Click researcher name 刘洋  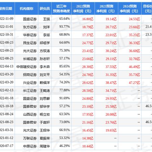(46, 27)
